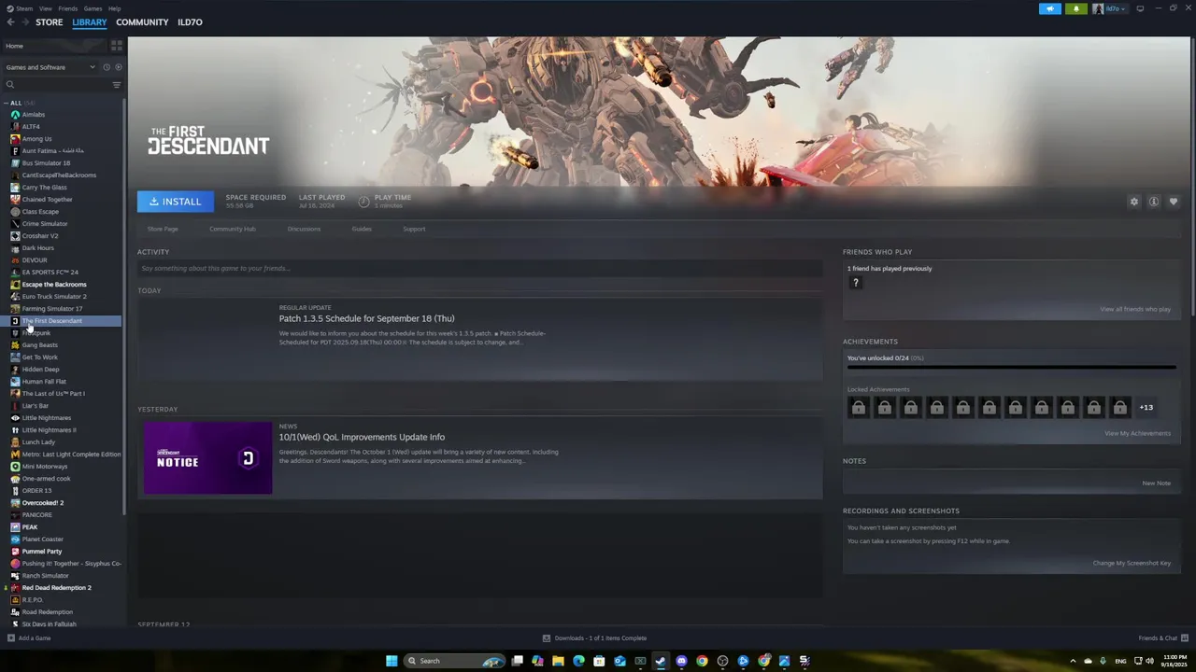Open Discord from the taskbar
The width and height of the screenshot is (1196, 672).
point(681,661)
